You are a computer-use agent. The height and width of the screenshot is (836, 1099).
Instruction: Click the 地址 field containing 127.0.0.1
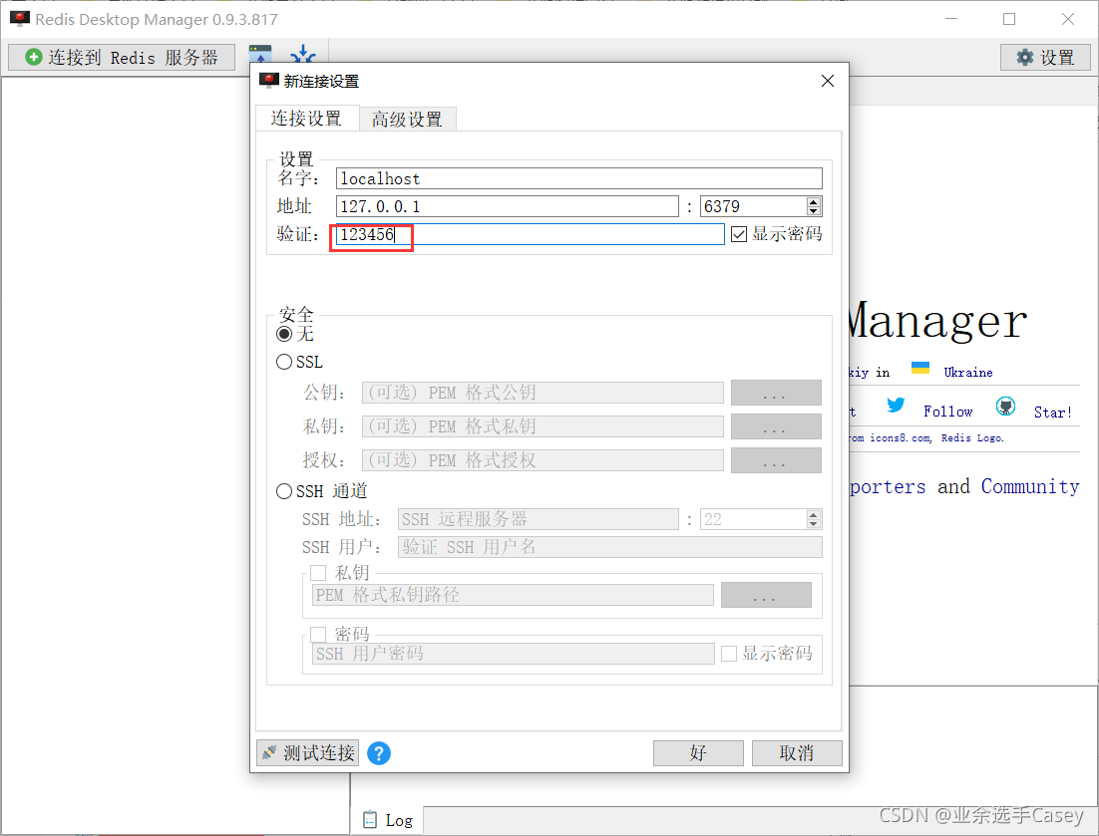[508, 206]
